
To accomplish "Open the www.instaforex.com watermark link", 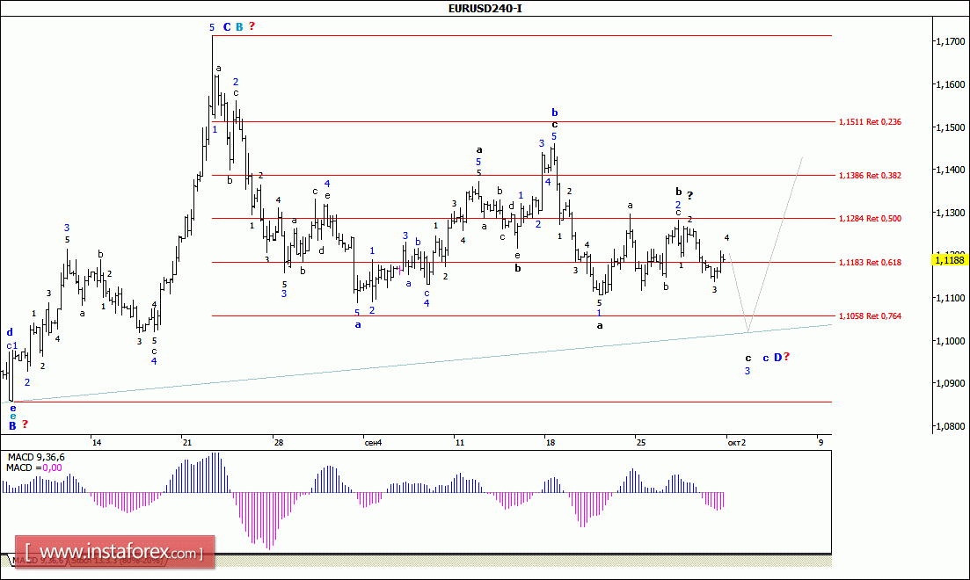I will pos(113,554).
